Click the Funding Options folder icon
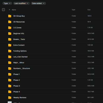 coord(10,51)
